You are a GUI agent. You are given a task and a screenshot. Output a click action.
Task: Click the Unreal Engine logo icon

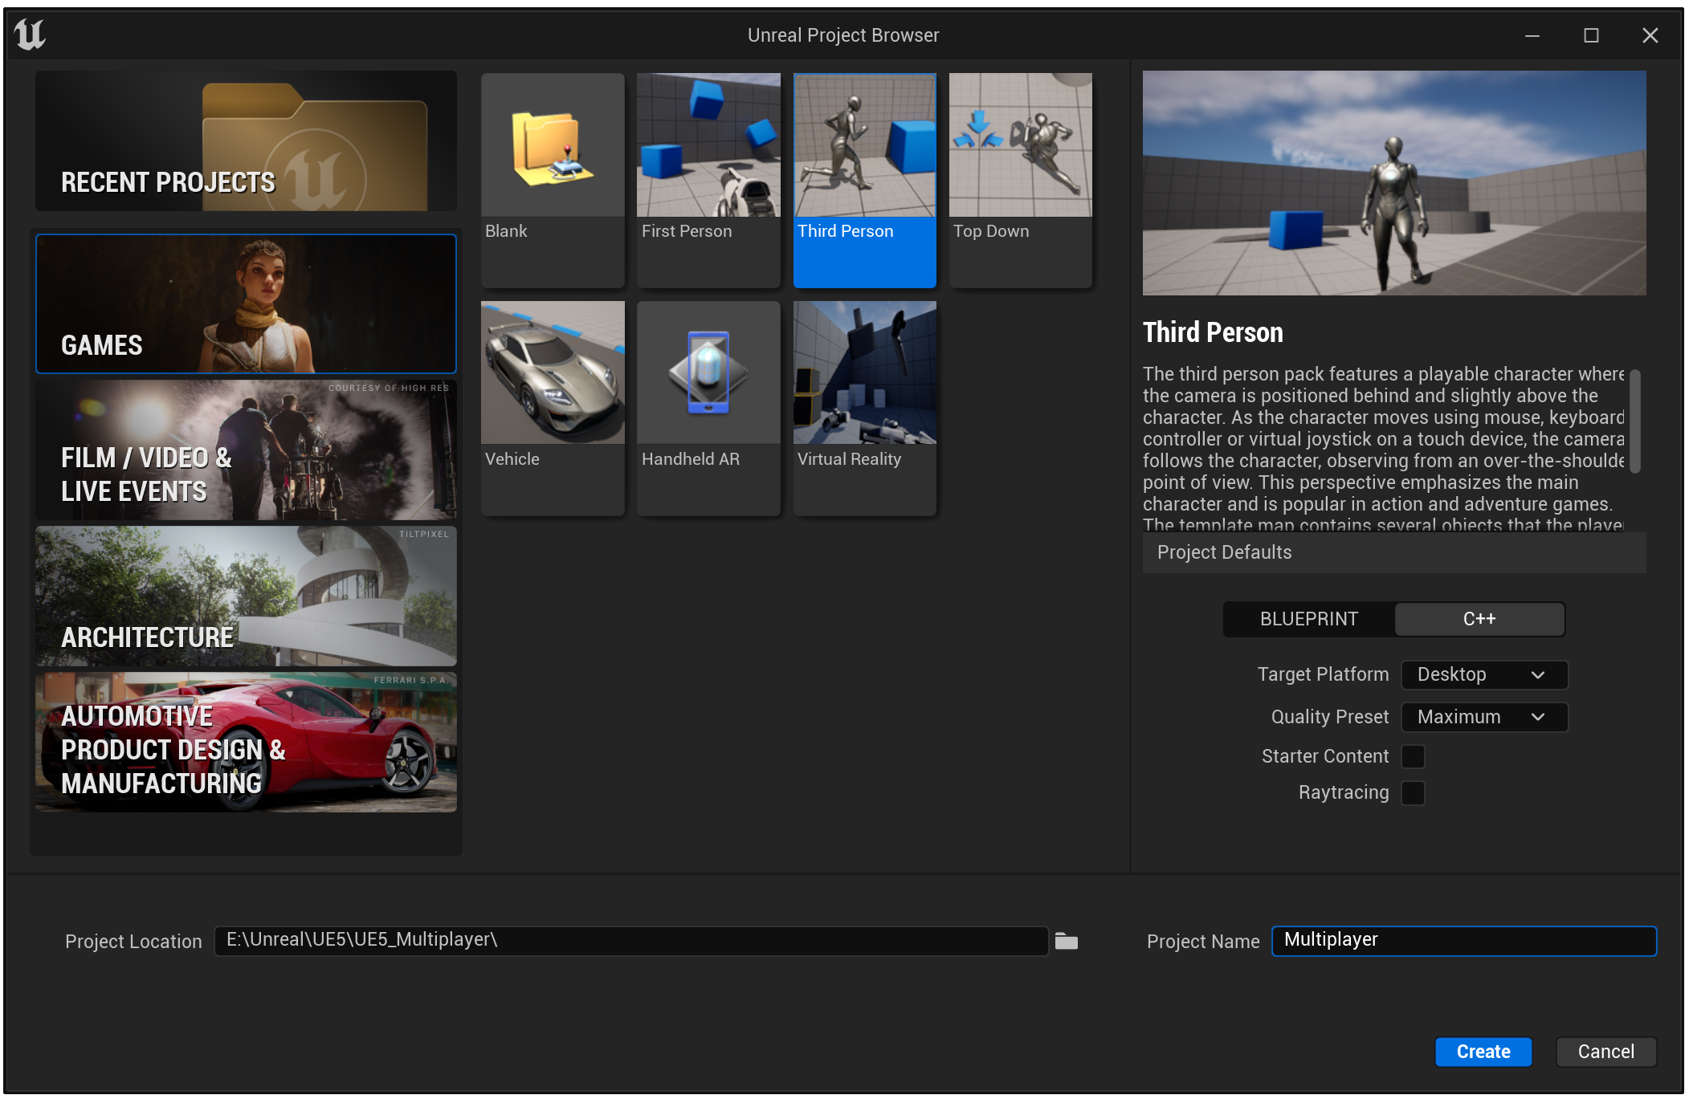click(x=31, y=35)
